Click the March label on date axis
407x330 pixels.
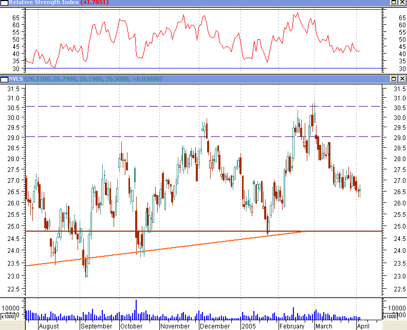324,326
